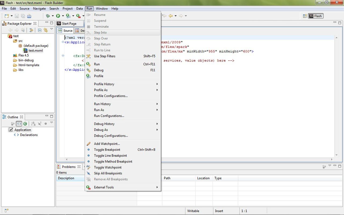This screenshot has width=344, height=215.
Task: Choose Skip All Breakpoints entry
Action: [x=123, y=173]
